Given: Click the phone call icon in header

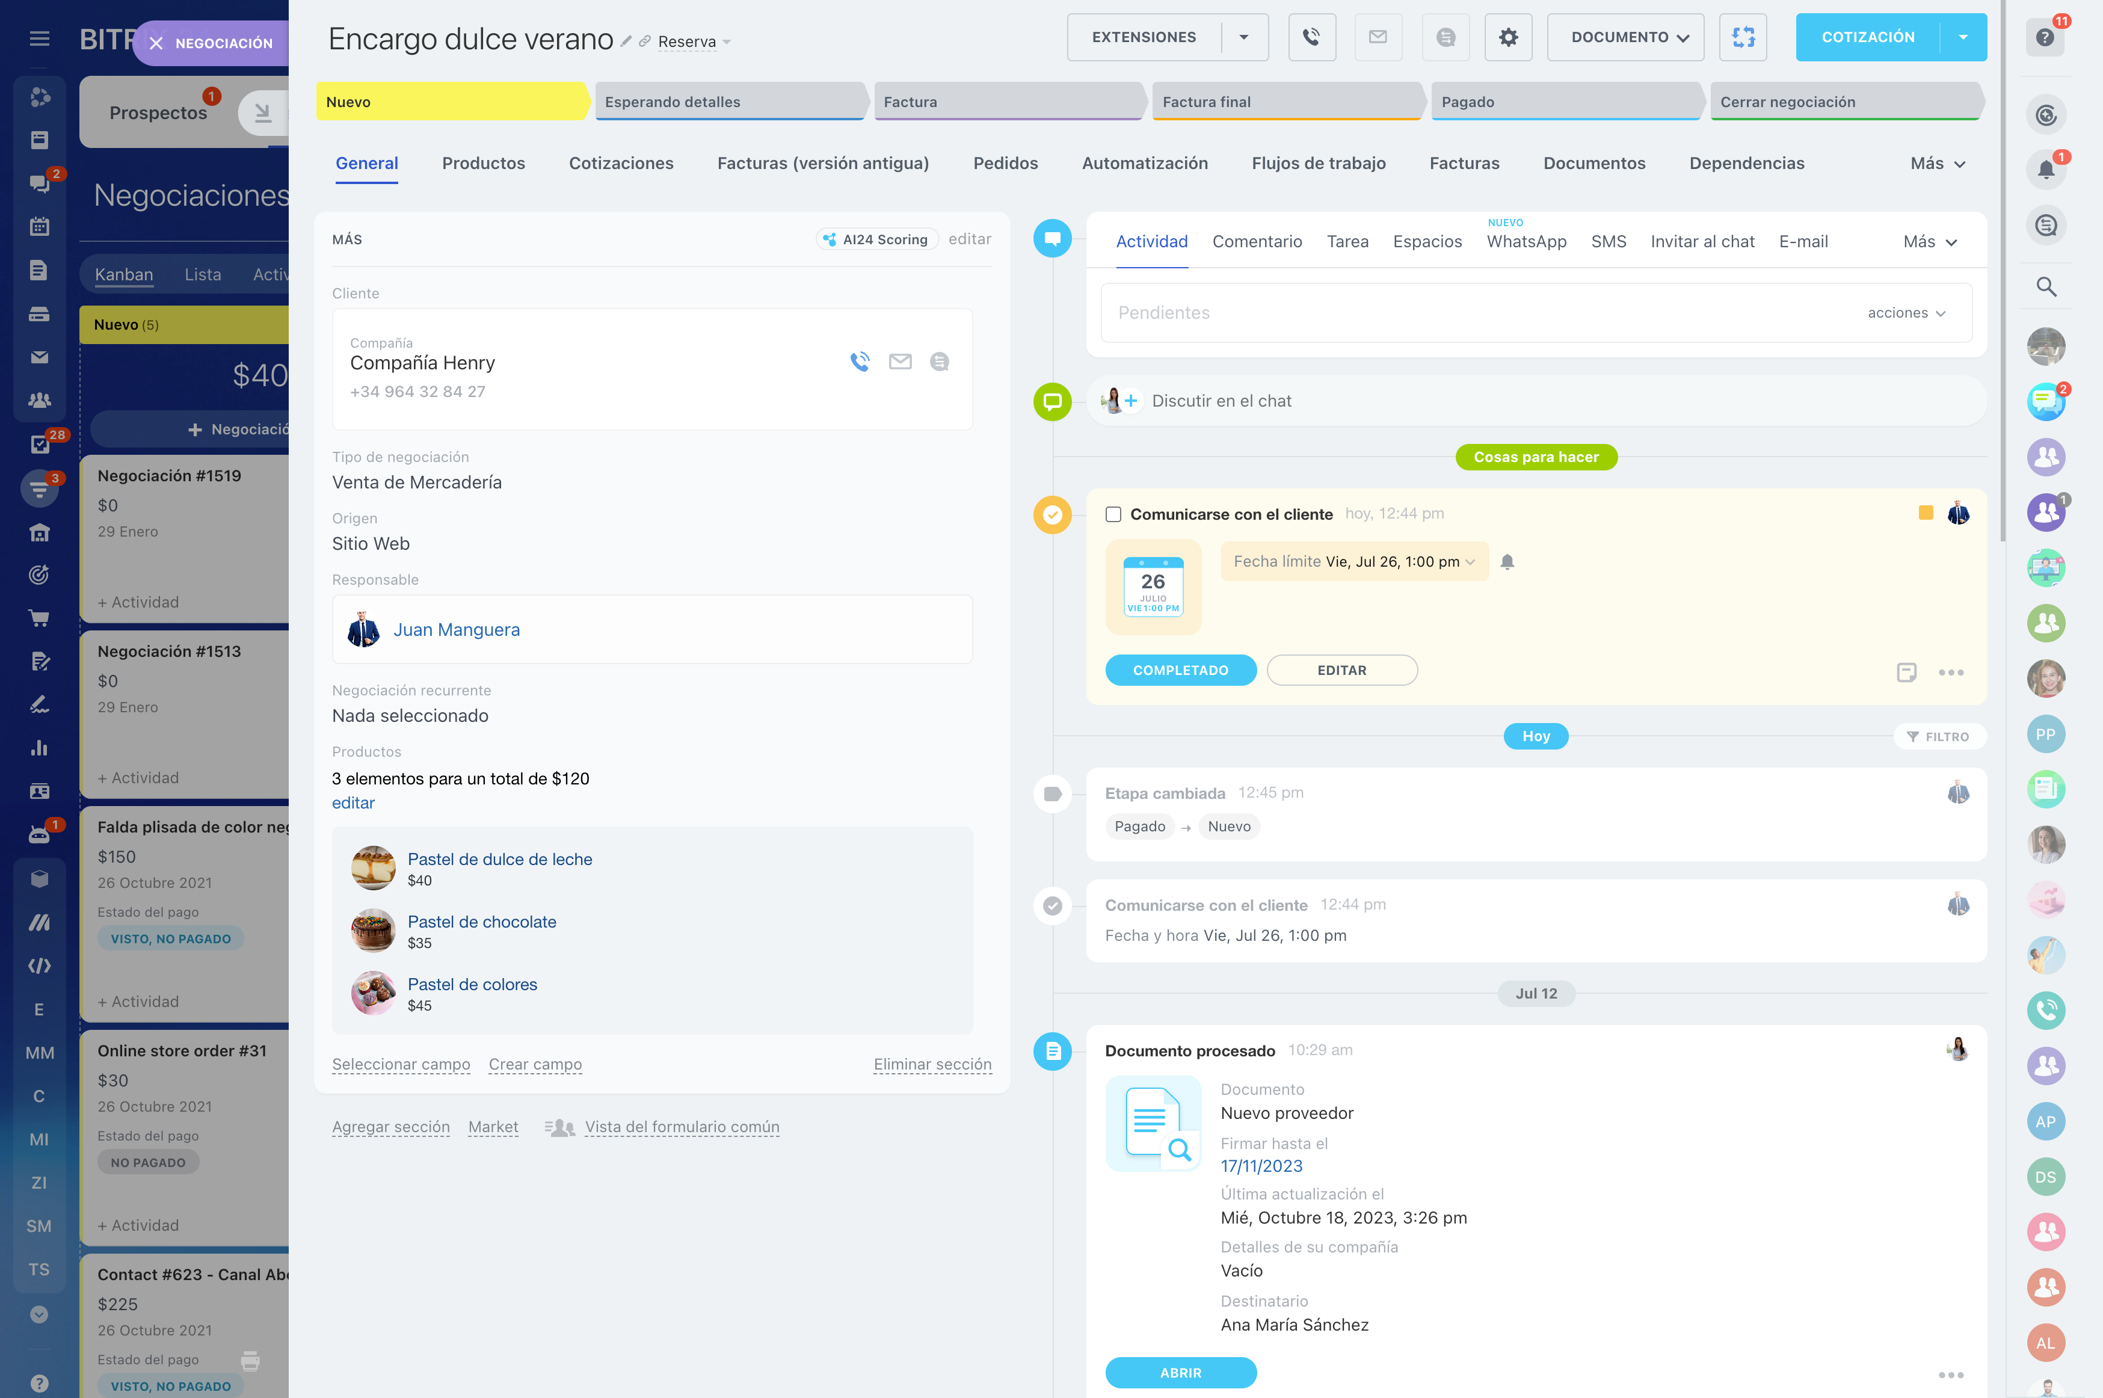Looking at the screenshot, I should (1311, 37).
